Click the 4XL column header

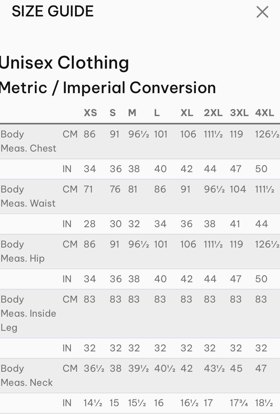coord(264,113)
